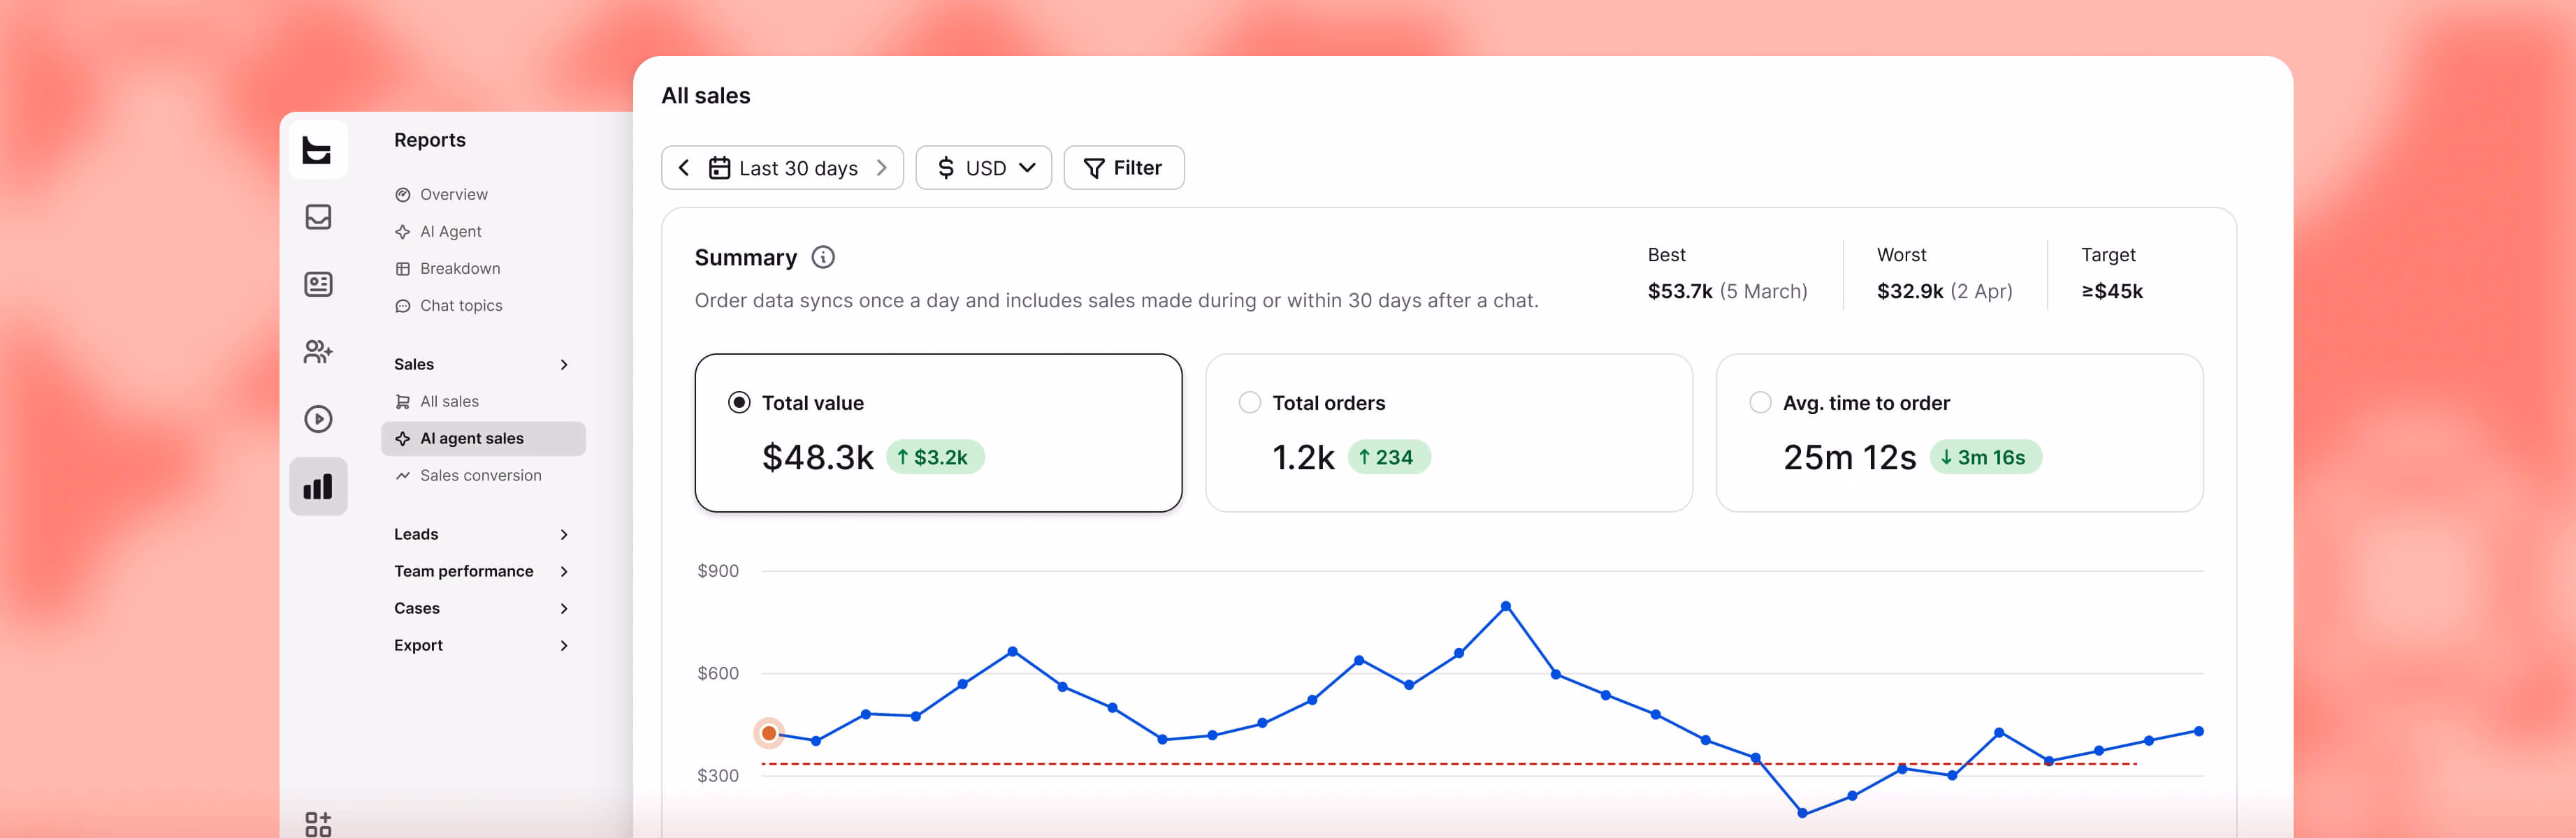Click the 3m 16s decrease badge
This screenshot has width=2576, height=838.
pyautogui.click(x=1985, y=457)
